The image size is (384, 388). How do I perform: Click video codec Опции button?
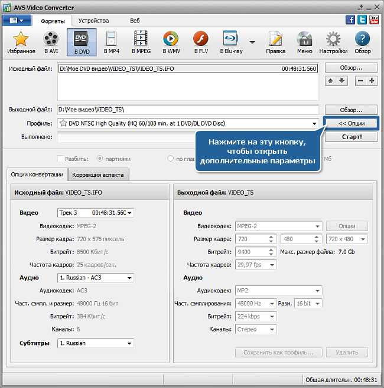347,226
